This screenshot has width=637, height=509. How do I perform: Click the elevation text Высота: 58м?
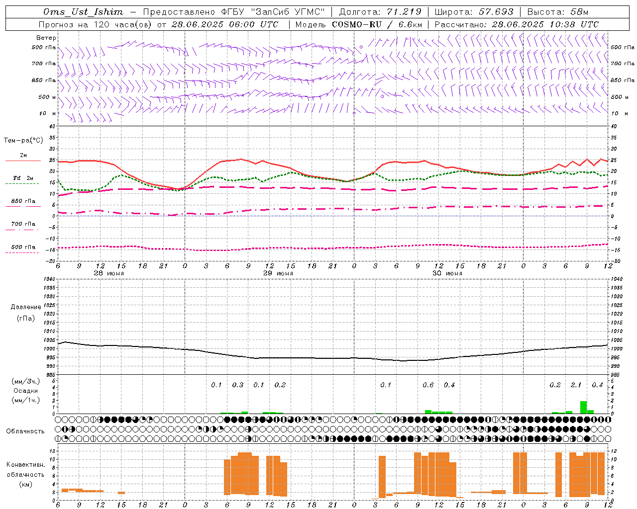(558, 12)
